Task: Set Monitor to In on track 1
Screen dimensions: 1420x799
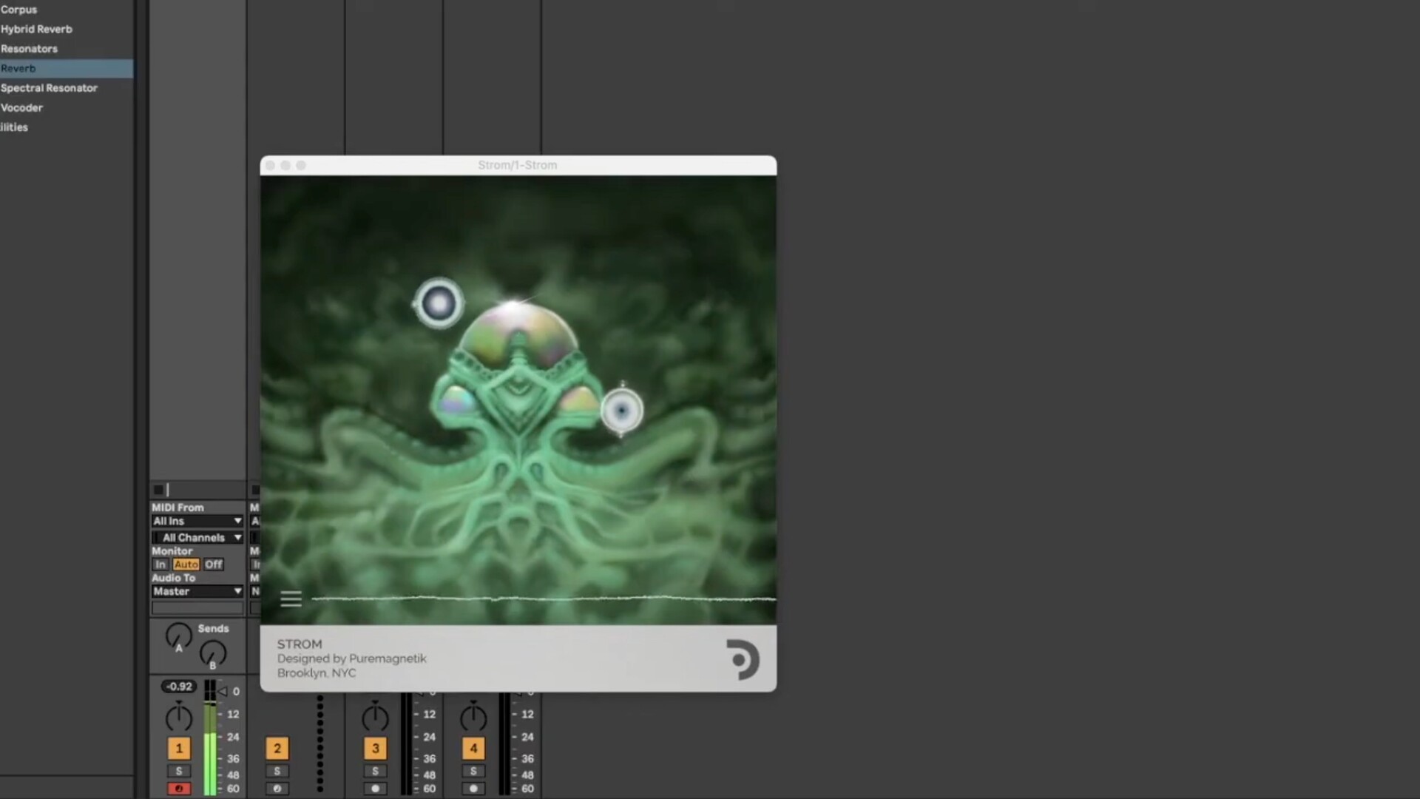Action: point(160,564)
